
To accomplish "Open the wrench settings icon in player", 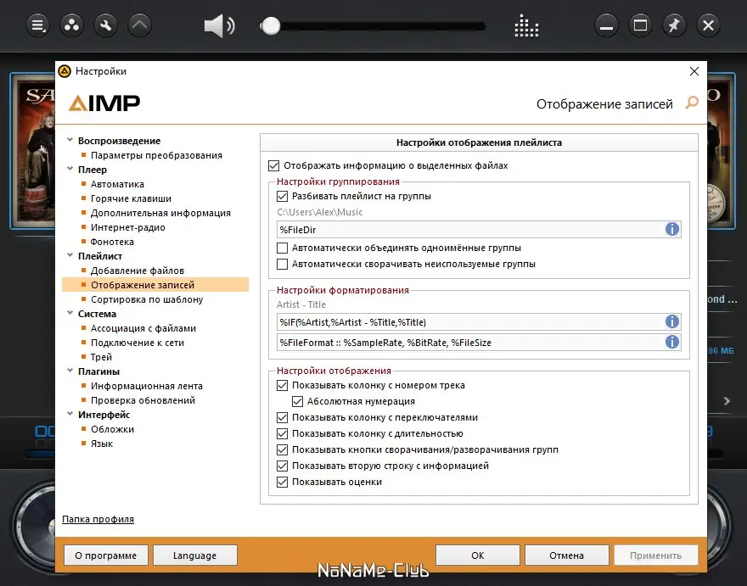I will (106, 25).
